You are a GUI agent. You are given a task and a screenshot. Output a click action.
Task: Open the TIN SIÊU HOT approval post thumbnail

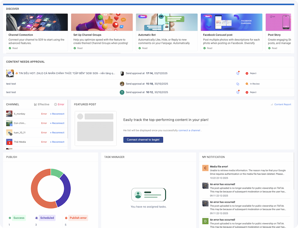pyautogui.click(x=10, y=73)
